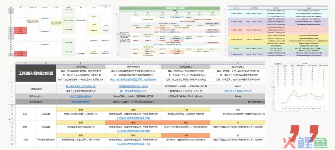
Task: Expand hidden rows between row 13 and 17
Action: pyautogui.click(x=9, y=120)
